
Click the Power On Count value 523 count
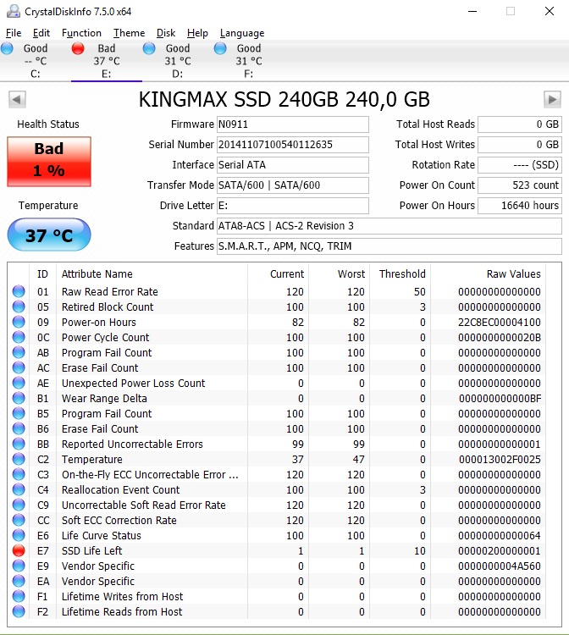pos(520,185)
